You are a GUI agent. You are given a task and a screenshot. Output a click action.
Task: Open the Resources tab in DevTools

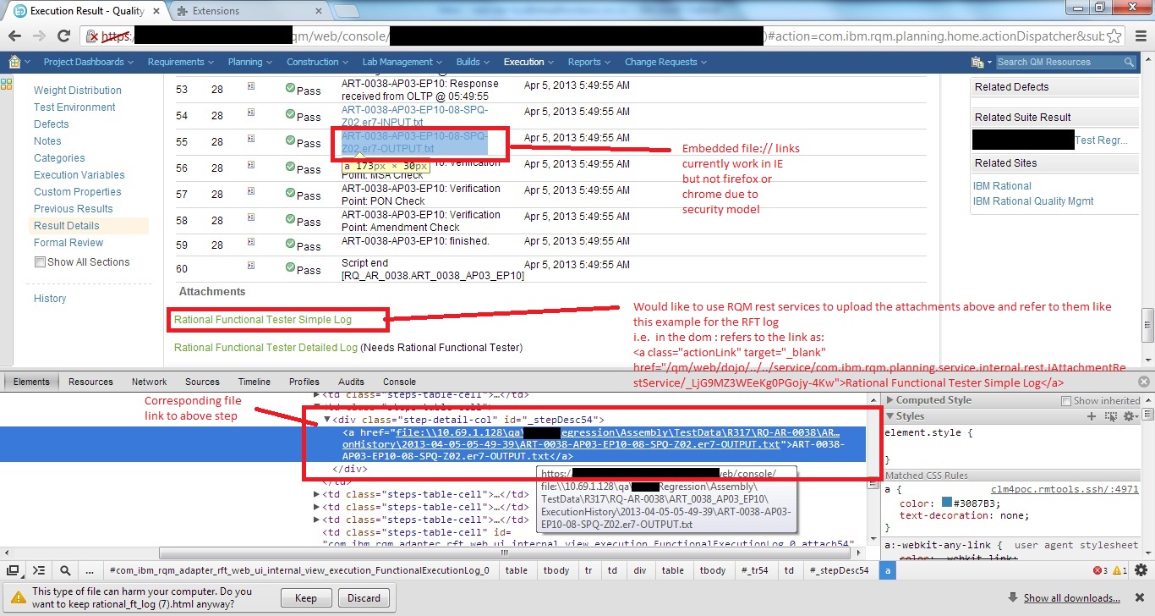click(90, 382)
